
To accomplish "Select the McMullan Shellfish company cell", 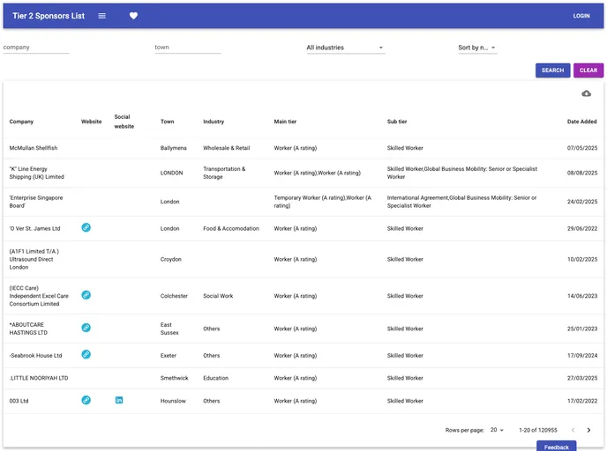I will (x=34, y=148).
